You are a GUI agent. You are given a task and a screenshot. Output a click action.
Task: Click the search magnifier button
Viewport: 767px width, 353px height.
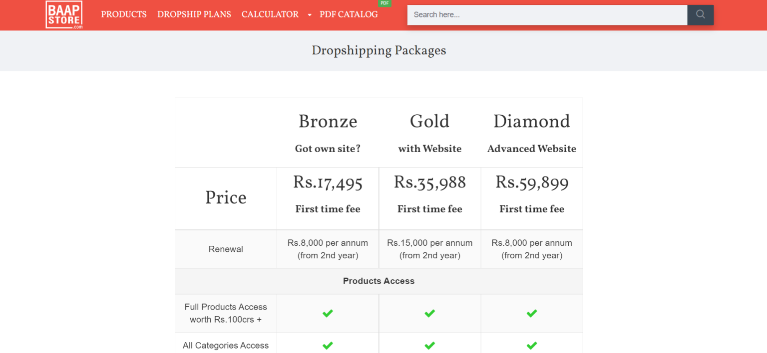[701, 14]
